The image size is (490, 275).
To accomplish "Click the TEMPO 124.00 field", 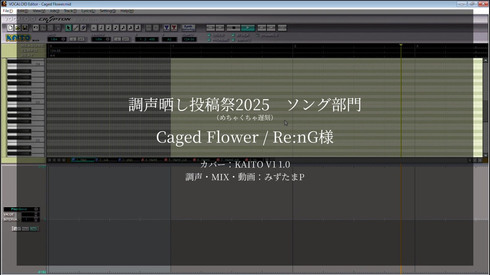I will point(188,39).
